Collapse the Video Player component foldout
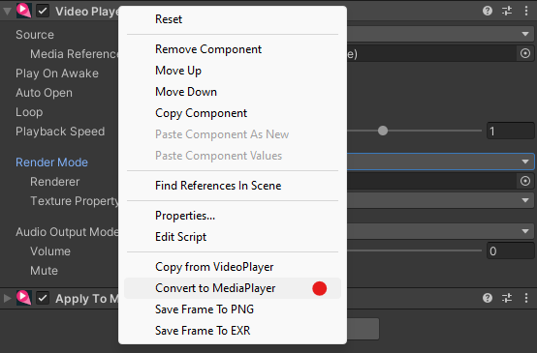This screenshot has height=353, width=537. pyautogui.click(x=7, y=12)
